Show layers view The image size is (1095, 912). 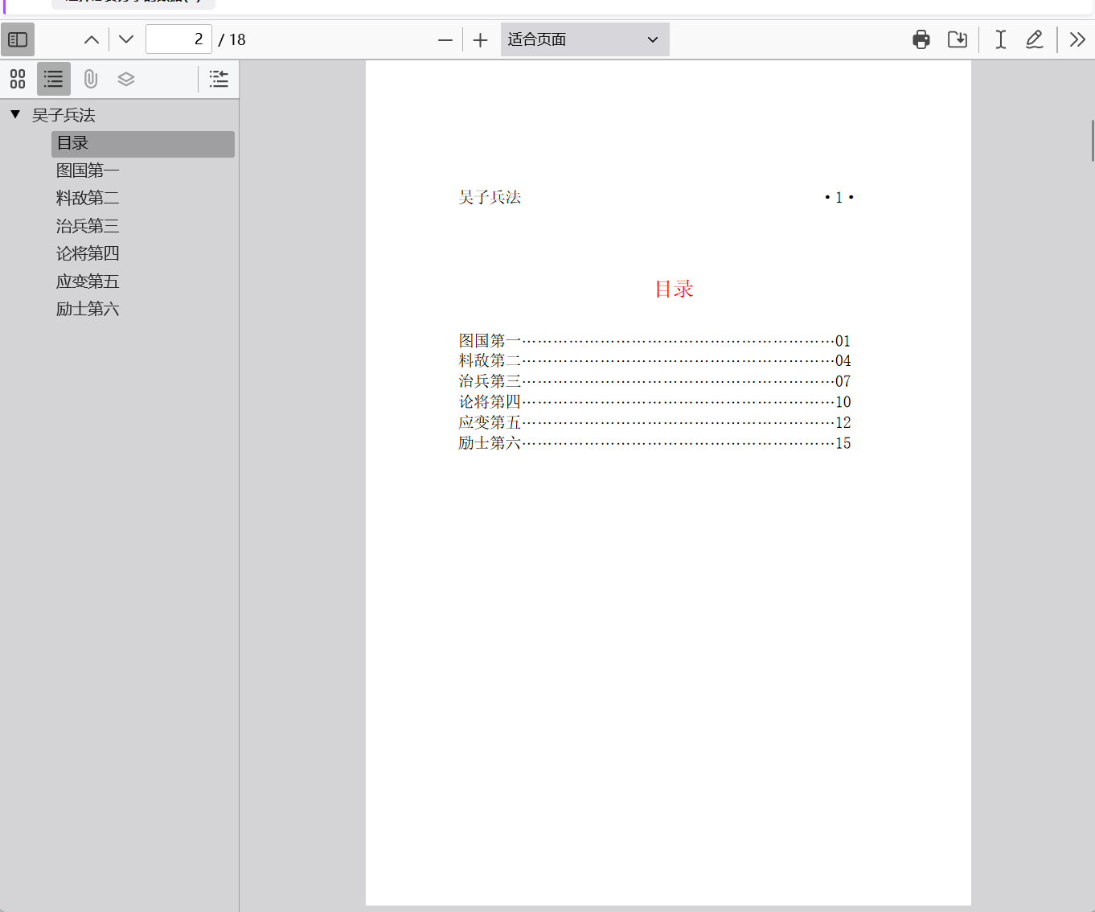pos(126,79)
